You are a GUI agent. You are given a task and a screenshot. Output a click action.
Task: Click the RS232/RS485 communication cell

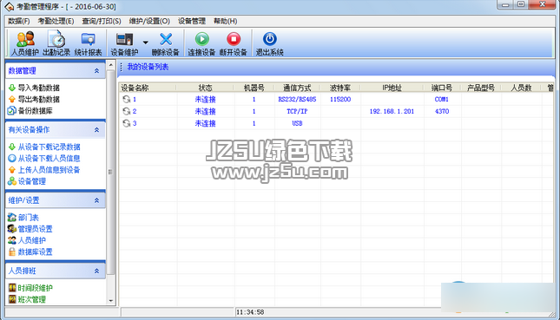[297, 99]
